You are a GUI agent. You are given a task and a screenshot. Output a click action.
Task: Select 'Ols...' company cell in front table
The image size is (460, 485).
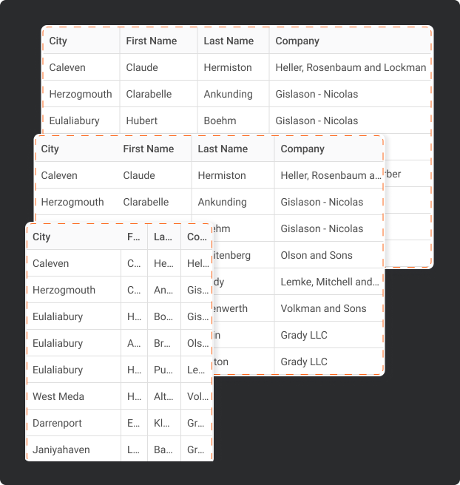198,343
